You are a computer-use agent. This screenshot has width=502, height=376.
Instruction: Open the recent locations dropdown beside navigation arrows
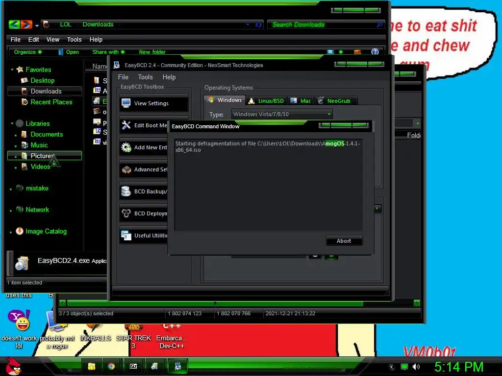pyautogui.click(x=37, y=25)
